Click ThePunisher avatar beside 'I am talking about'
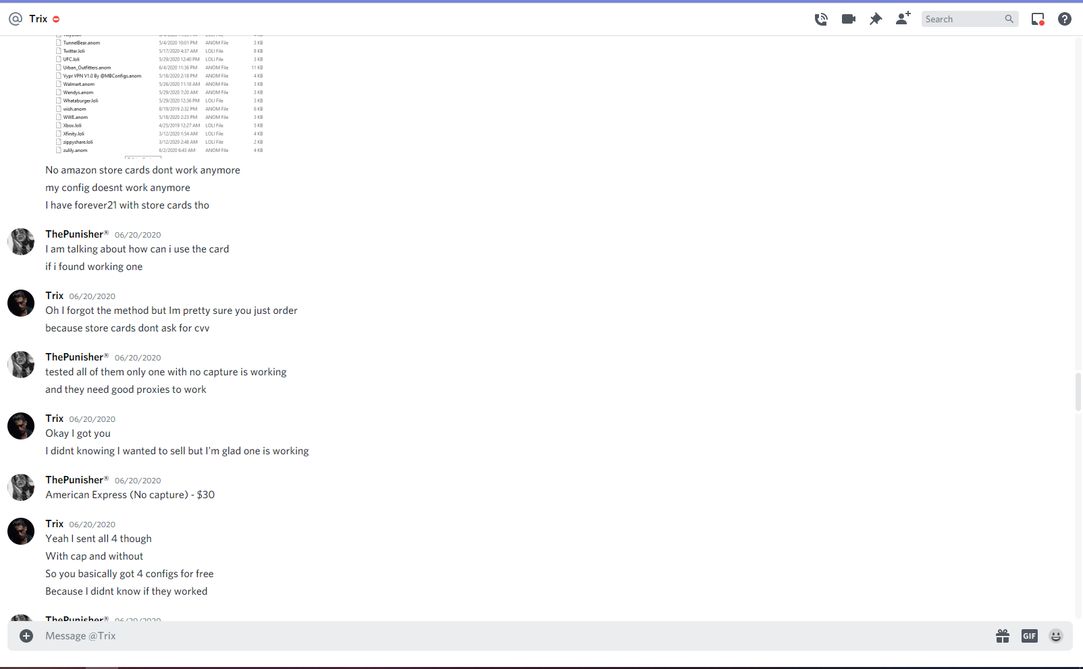Image resolution: width=1083 pixels, height=669 pixels. (21, 242)
